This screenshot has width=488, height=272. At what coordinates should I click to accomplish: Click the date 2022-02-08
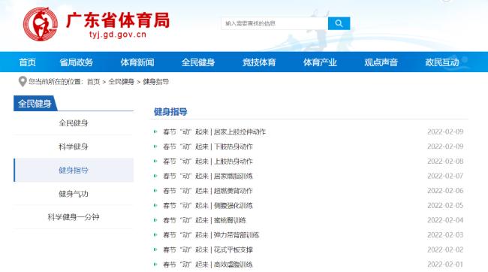tap(445, 162)
